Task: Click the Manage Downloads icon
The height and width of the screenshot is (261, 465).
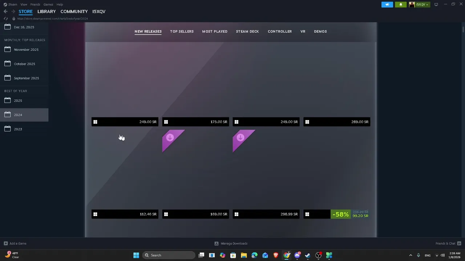Action: pyautogui.click(x=217, y=243)
